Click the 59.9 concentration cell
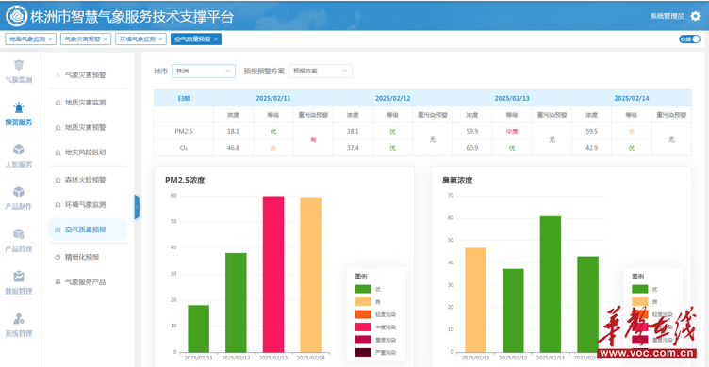 point(472,132)
